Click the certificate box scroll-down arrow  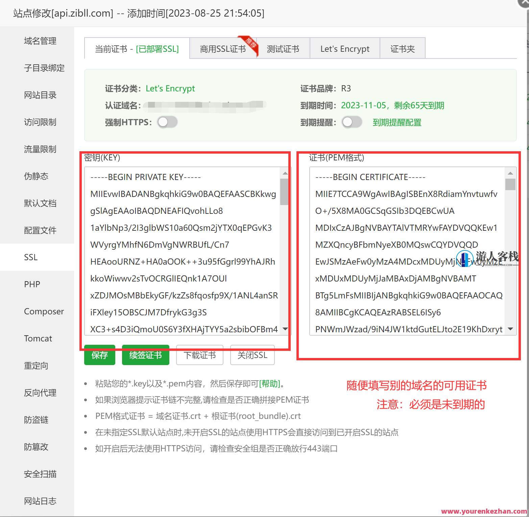point(510,329)
